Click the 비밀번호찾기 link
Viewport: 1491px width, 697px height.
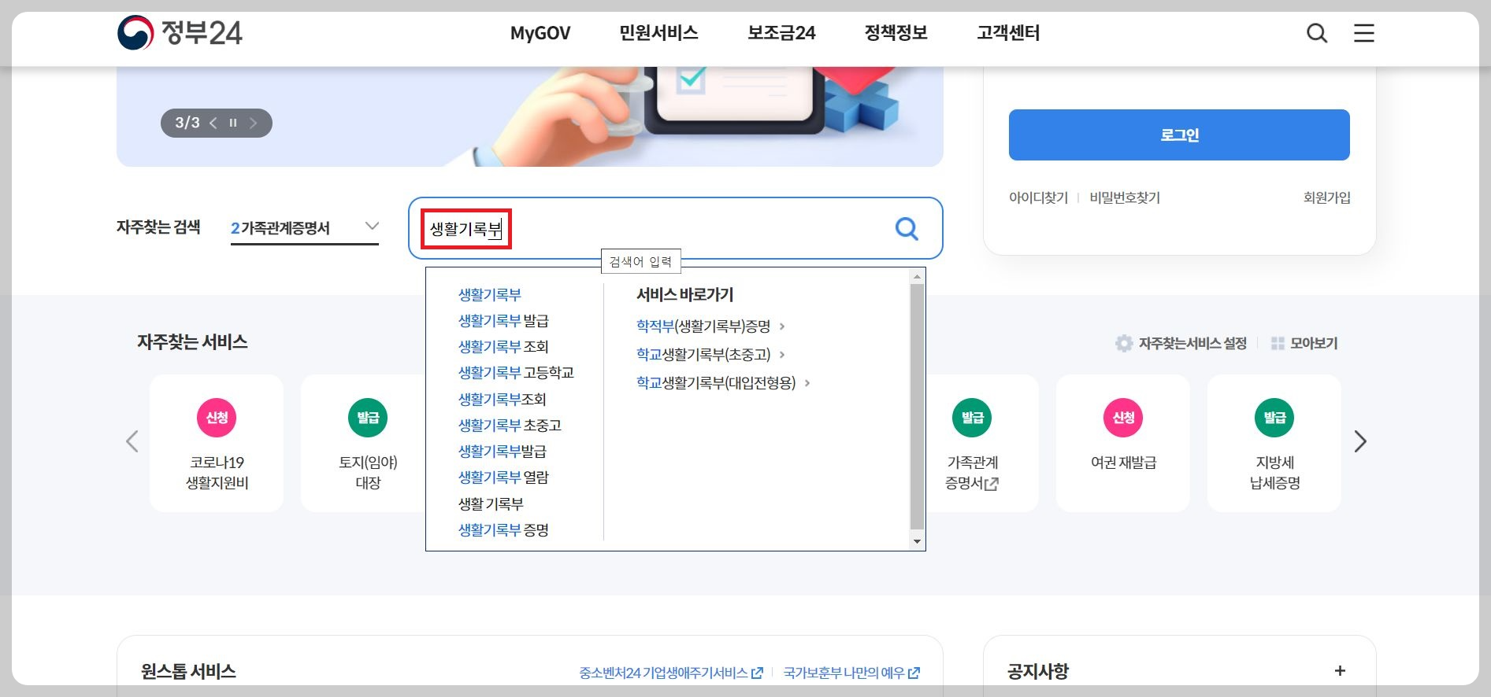coord(1125,197)
